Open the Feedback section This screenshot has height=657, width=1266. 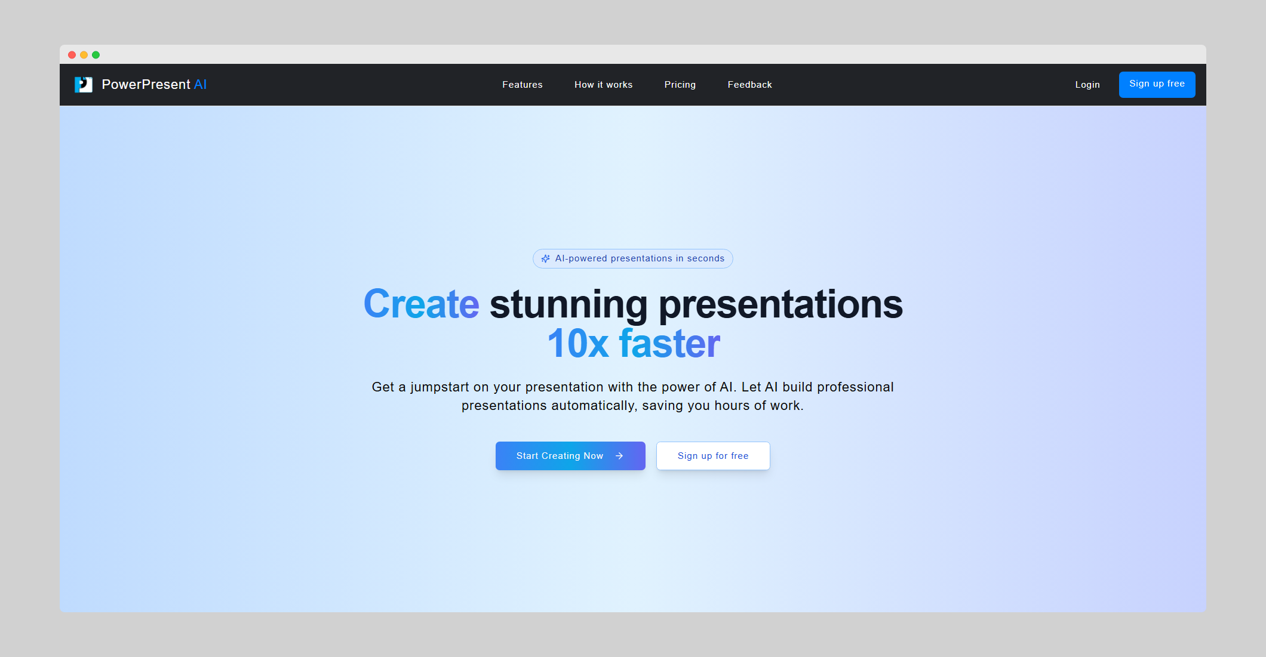pos(749,84)
